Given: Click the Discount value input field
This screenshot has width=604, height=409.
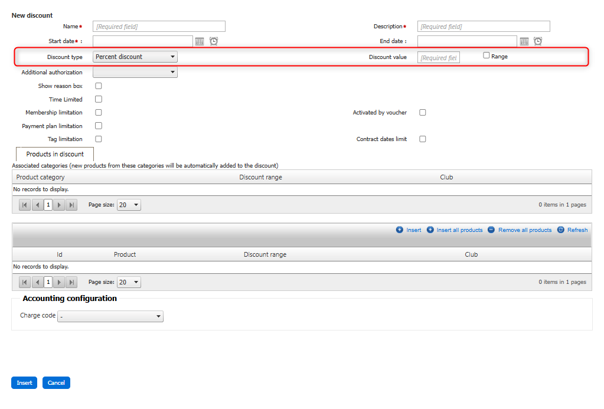Looking at the screenshot, I should pyautogui.click(x=438, y=58).
